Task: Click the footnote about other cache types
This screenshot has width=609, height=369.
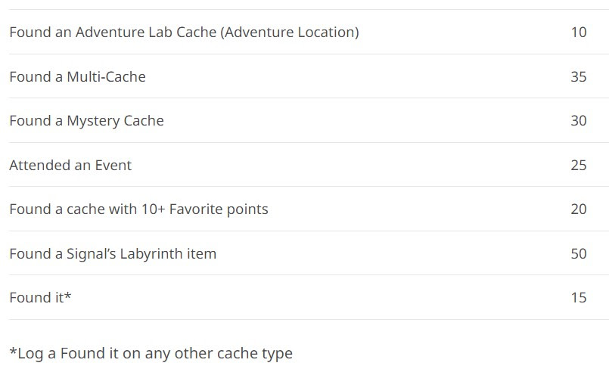Action: (x=151, y=353)
